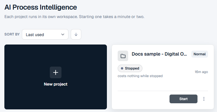Click the workspace description subtitle text

point(74,17)
